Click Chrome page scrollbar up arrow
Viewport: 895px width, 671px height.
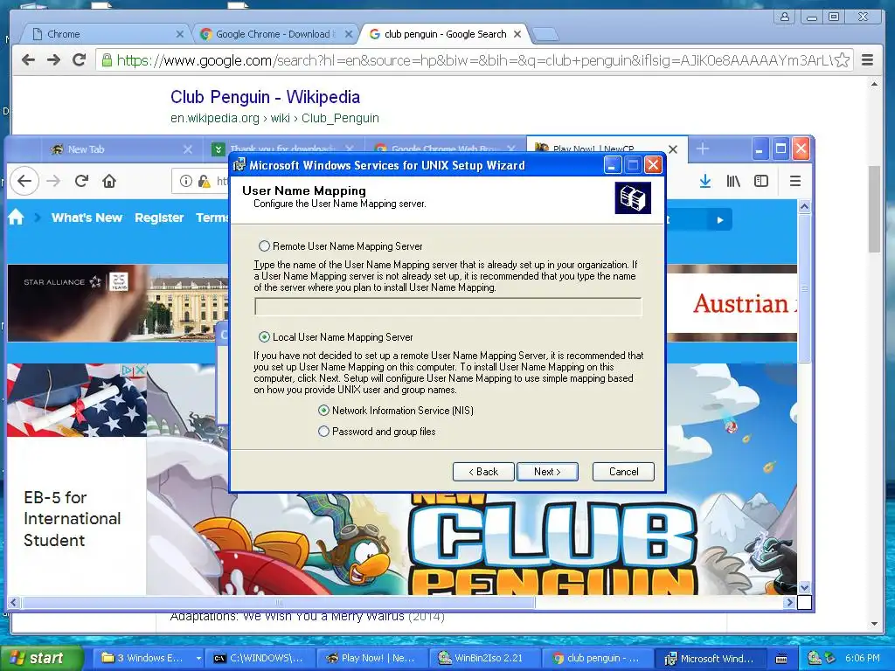coord(874,85)
